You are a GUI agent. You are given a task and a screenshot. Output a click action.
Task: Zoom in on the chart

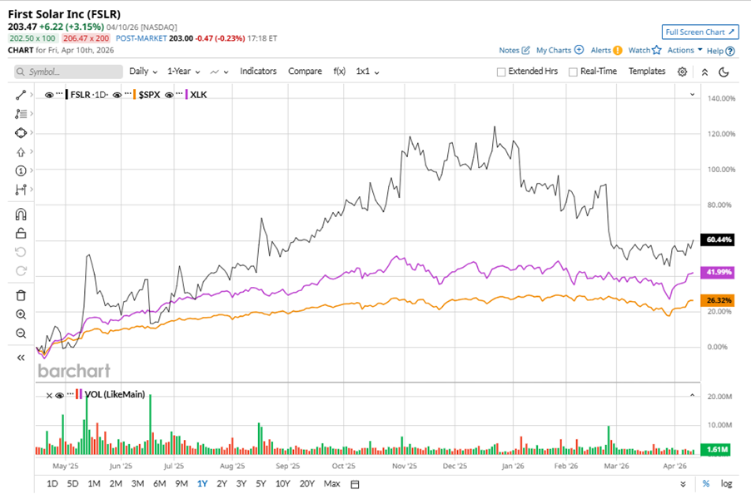click(x=21, y=314)
